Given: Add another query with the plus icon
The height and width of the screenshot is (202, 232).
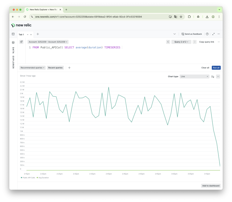Looking at the screenshot, I should click(69, 68).
